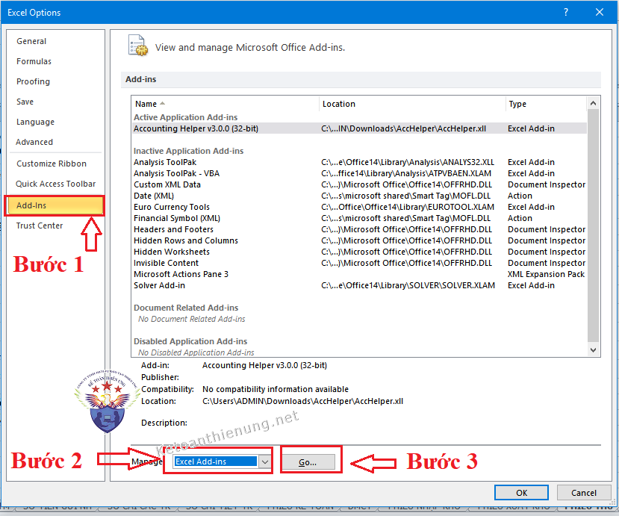Select the Hidden Worksheets row
The width and height of the screenshot is (619, 516).
click(x=359, y=252)
